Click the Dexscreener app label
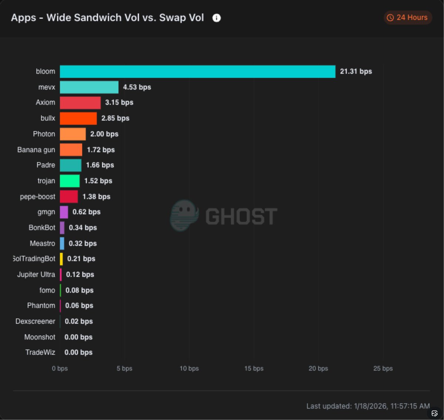 click(x=35, y=322)
